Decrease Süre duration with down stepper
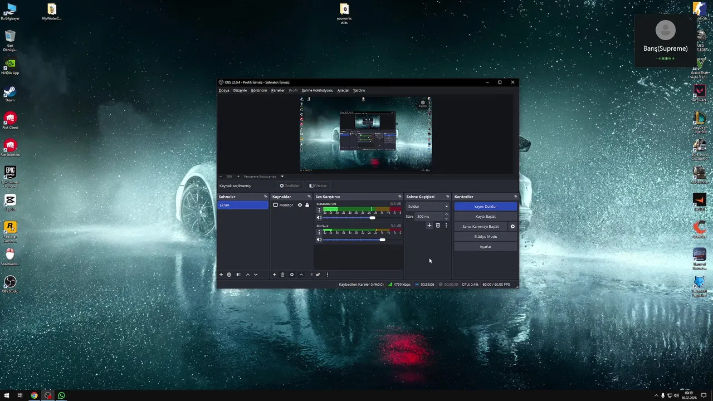This screenshot has width=713, height=401. 446,218
